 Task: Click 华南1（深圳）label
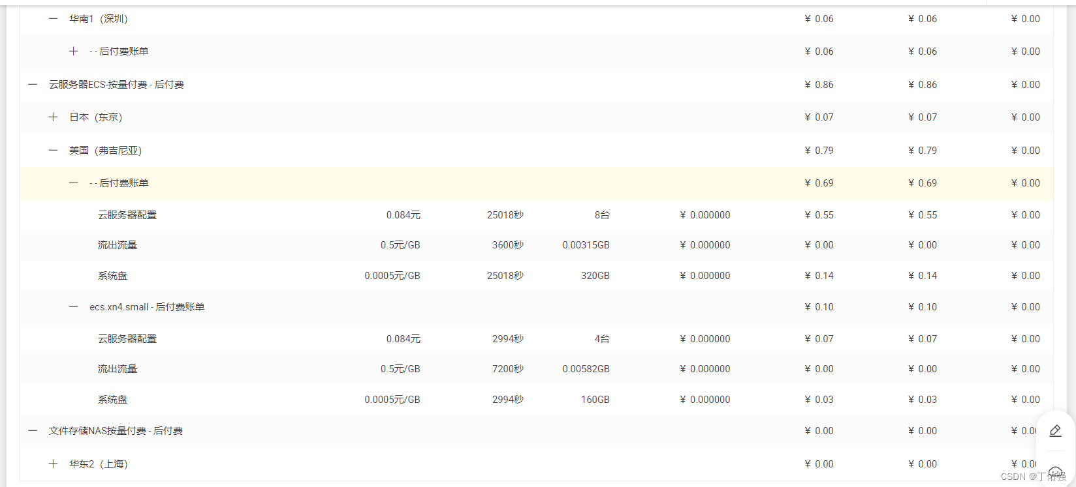pos(98,19)
